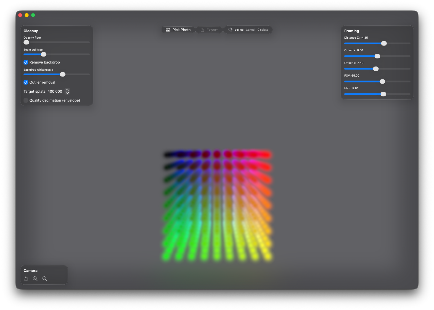Click the Export button
The image size is (434, 310).
coord(209,30)
